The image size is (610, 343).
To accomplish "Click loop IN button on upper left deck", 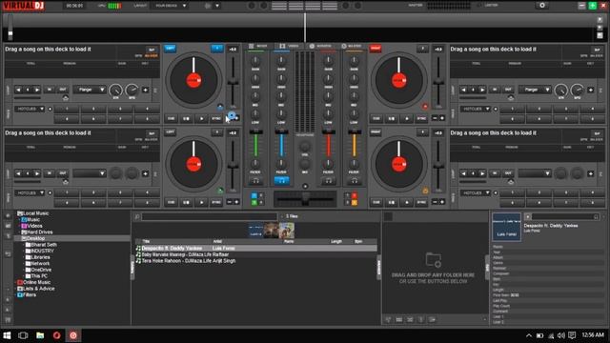I will coord(49,90).
